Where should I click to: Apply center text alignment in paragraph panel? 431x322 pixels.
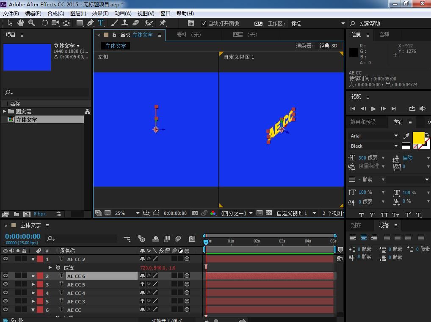coord(364,237)
